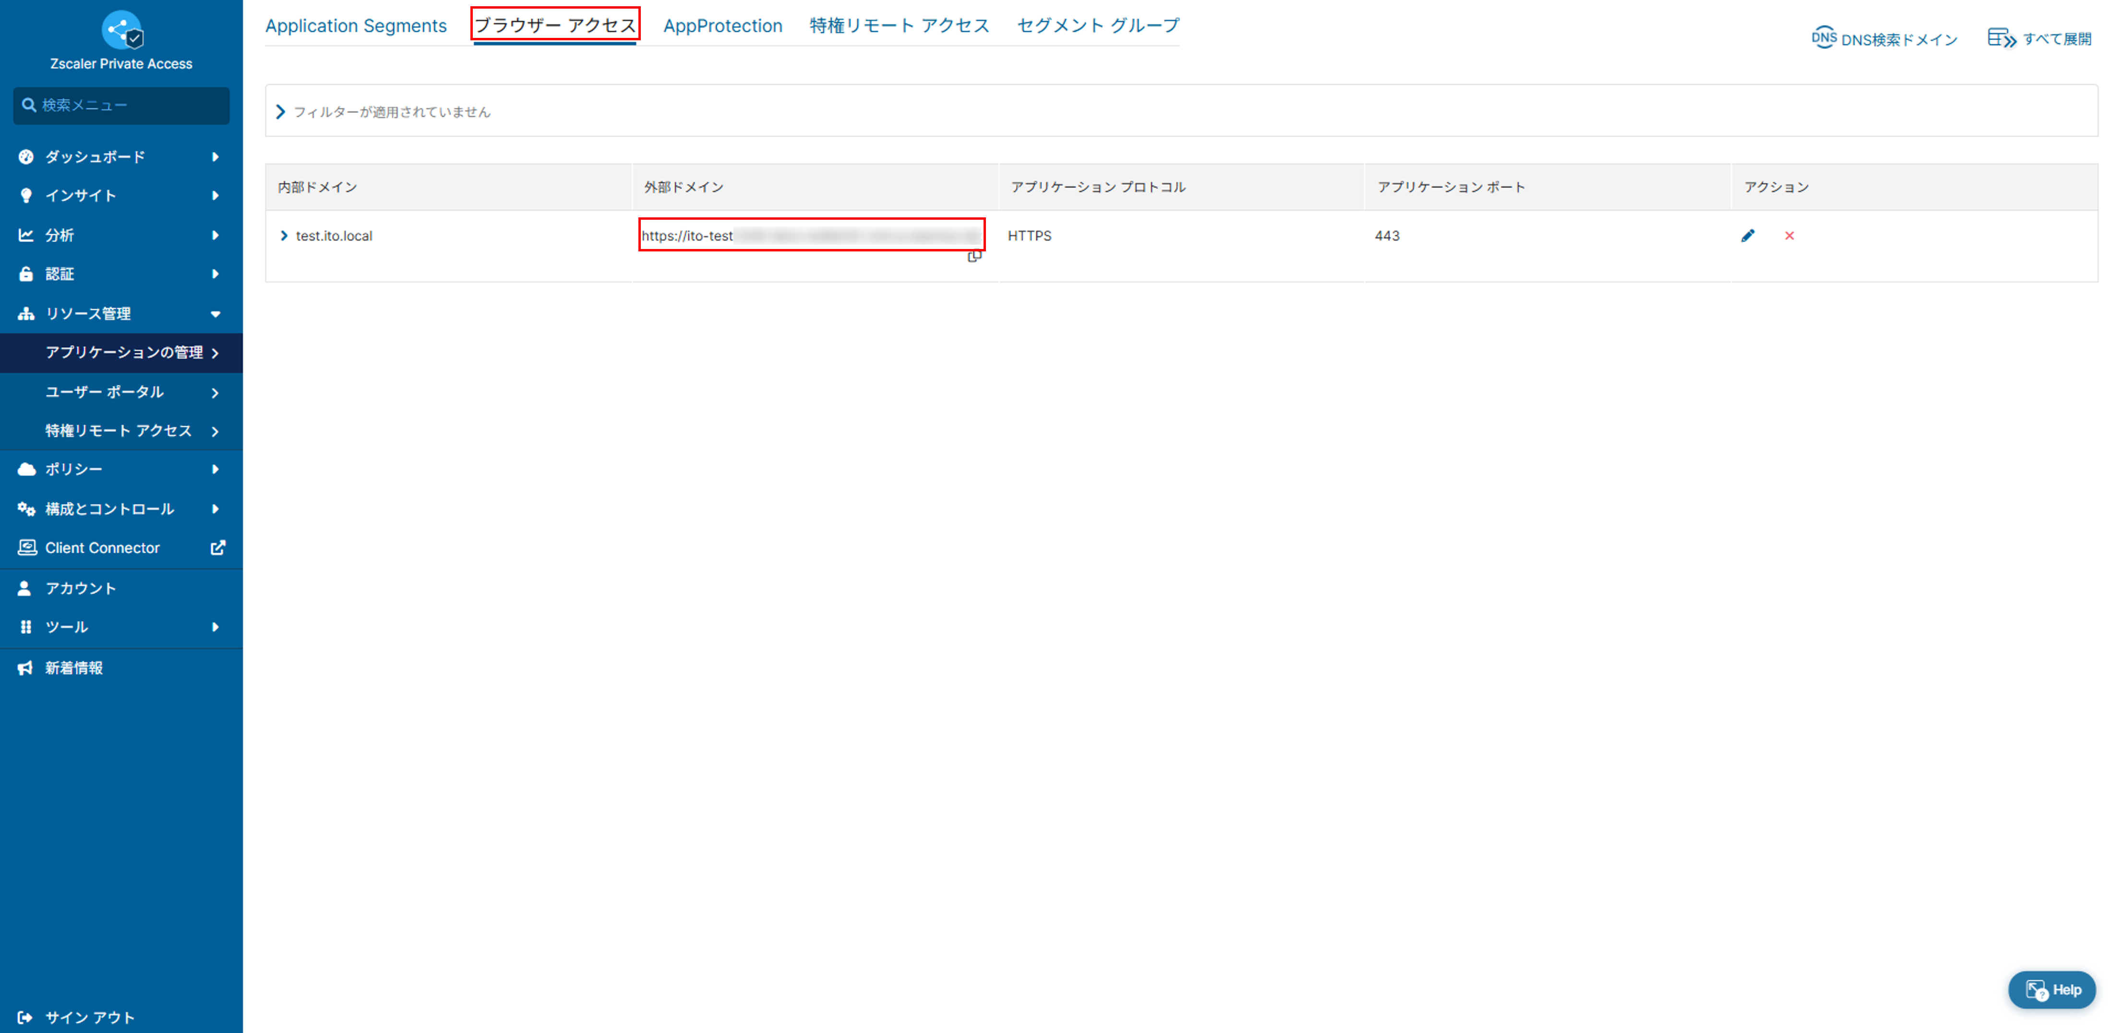The image size is (2112, 1033).
Task: Click the pencil edit icon for test.ito.local
Action: [x=1747, y=236]
